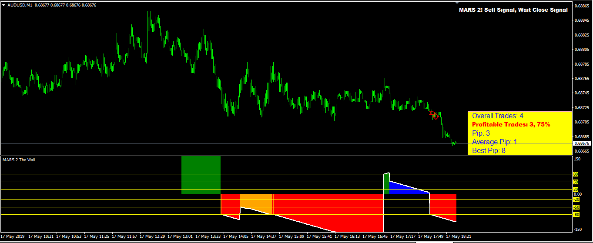Click the 17 May 12:29 time label
593x243 pixels.
[152, 236]
